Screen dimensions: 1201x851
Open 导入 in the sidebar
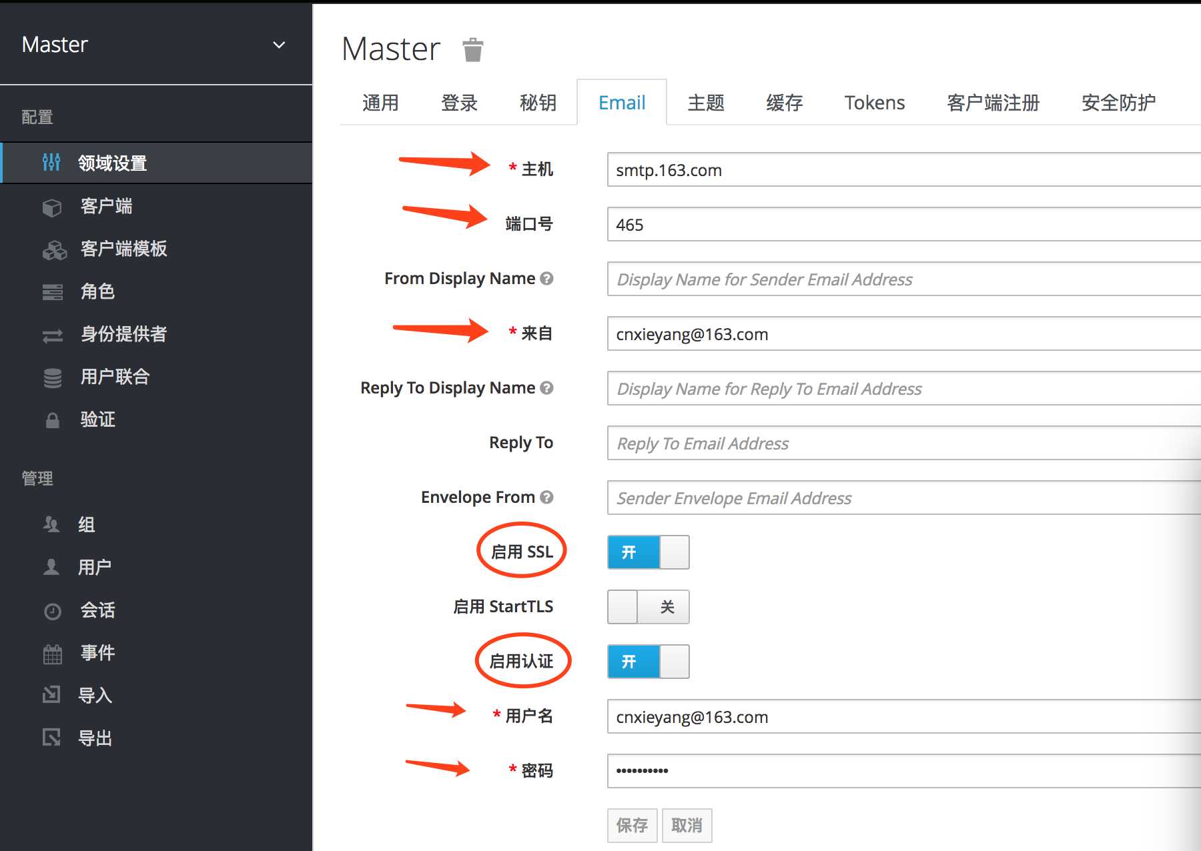tap(156, 696)
